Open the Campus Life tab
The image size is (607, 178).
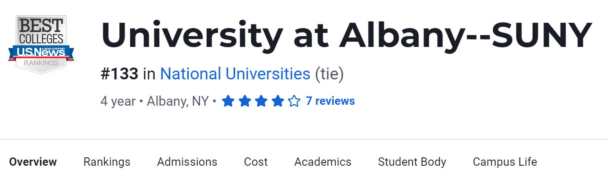505,162
